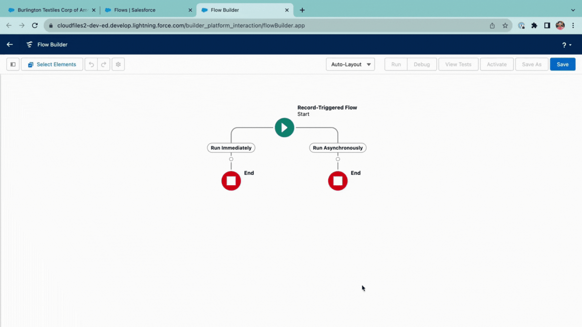Image resolution: width=582 pixels, height=327 pixels.
Task: Click the redo arrow icon
Action: [104, 64]
